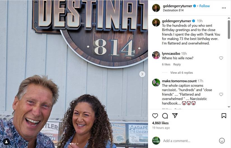231x148 pixels.
Task: View lynncassibo's profile avatar
Action: (156, 55)
